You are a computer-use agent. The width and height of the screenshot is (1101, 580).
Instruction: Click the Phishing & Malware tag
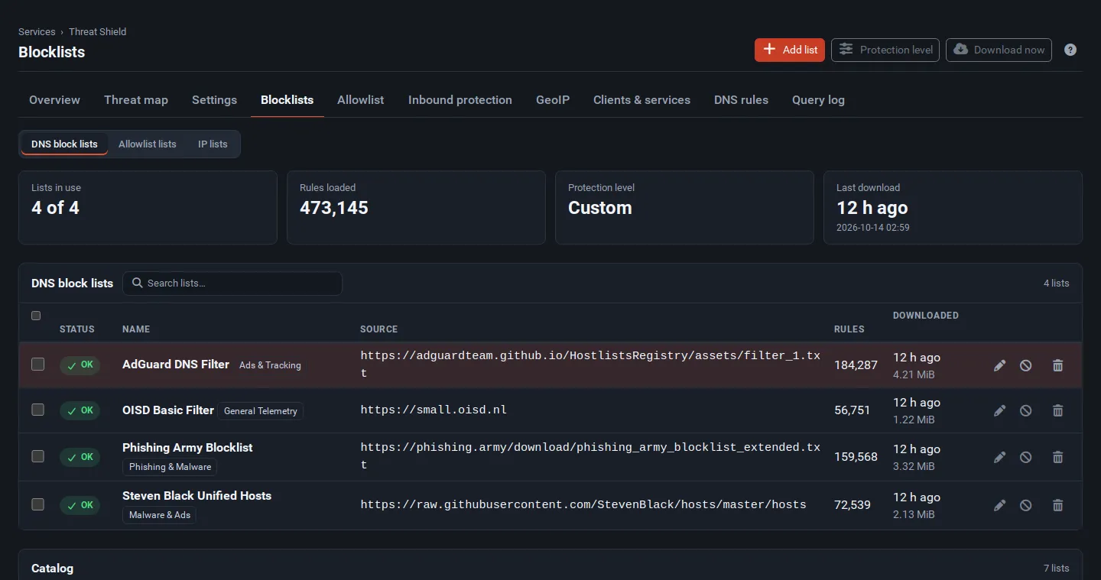170,467
